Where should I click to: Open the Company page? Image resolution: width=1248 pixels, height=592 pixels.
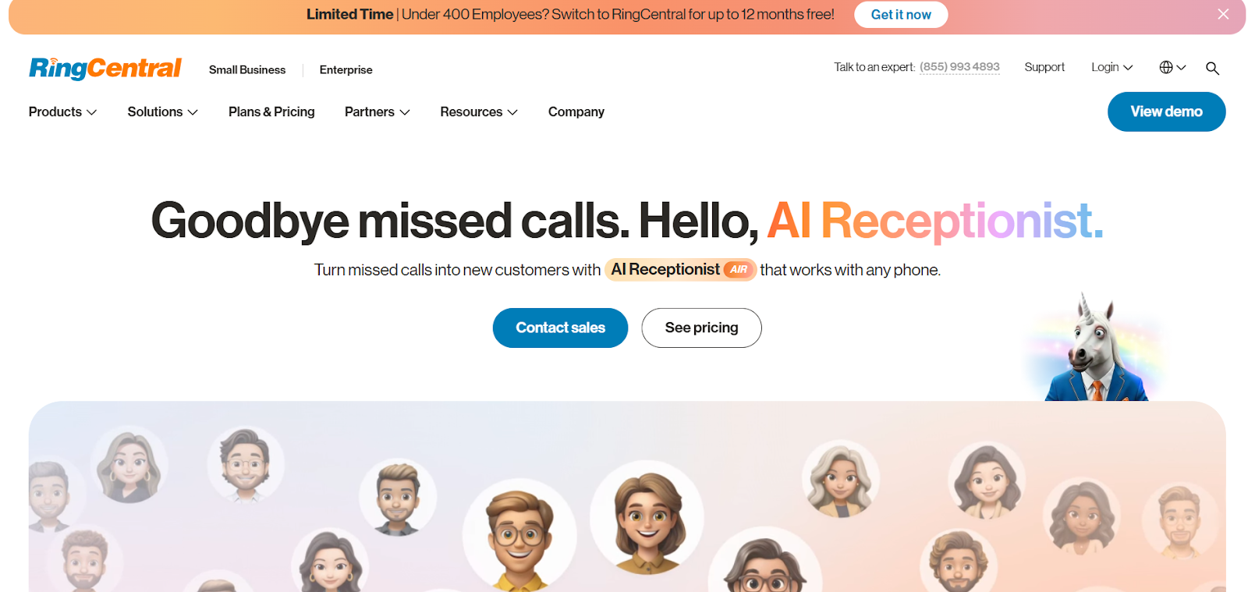coord(576,112)
